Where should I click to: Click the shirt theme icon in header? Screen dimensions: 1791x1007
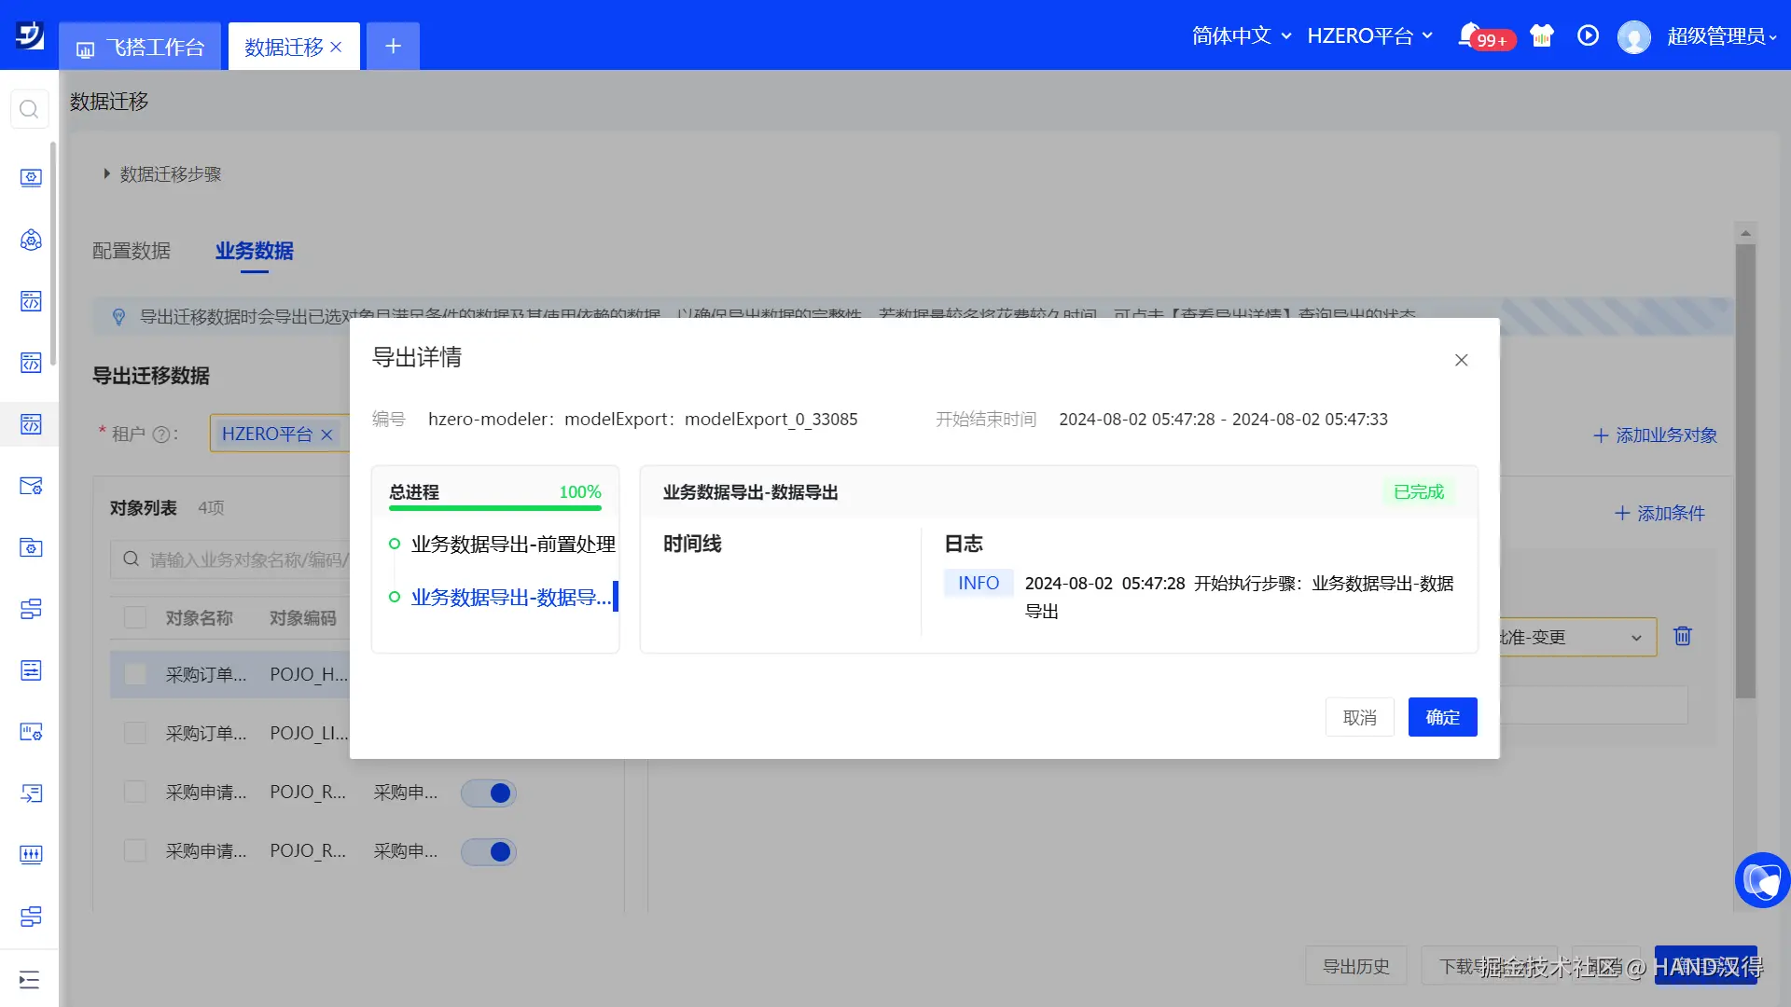click(x=1542, y=35)
